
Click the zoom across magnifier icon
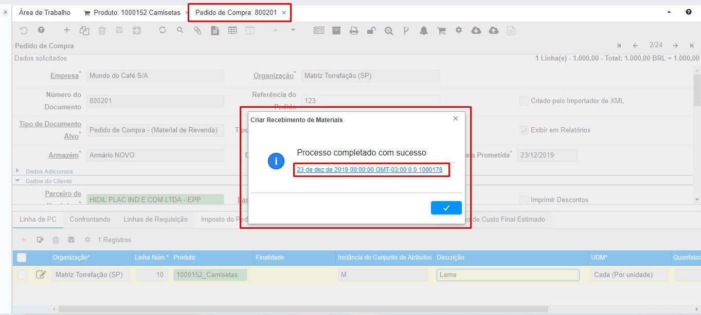click(x=389, y=31)
